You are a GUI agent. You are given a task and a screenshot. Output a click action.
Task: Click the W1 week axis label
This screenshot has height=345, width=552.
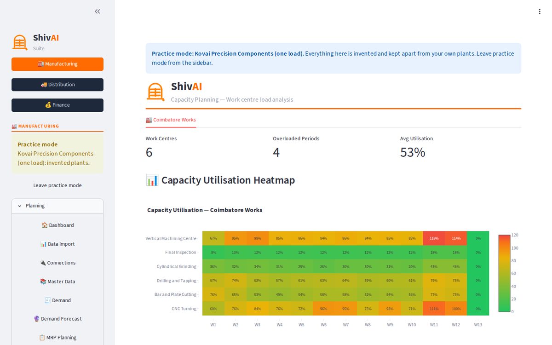click(213, 325)
